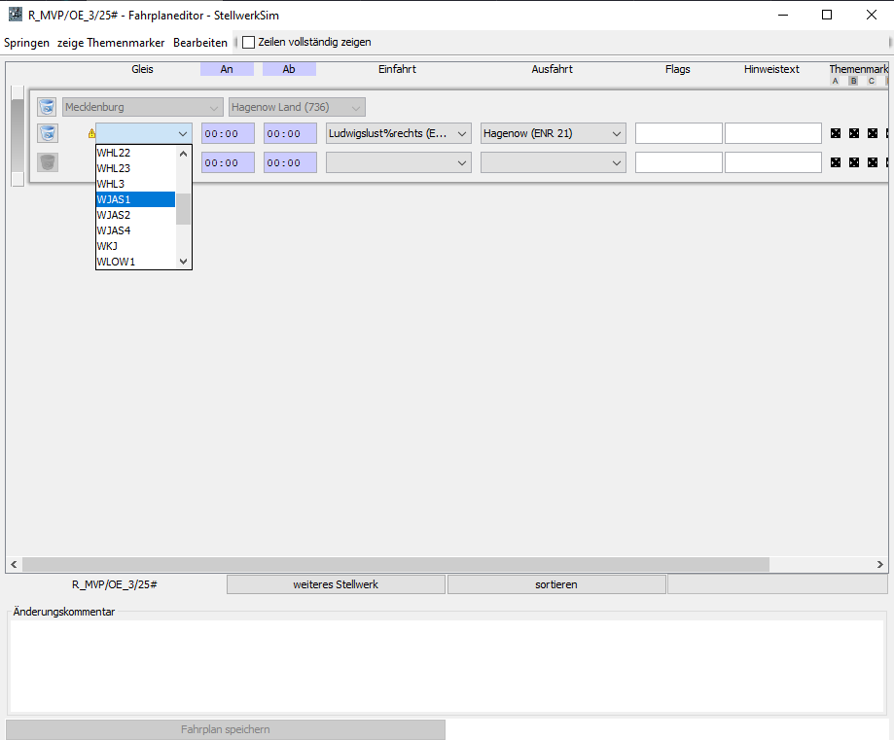Open the Ausfahrt dropdown showing Hagenow (ENR 21)
The width and height of the screenshot is (894, 740).
click(554, 133)
